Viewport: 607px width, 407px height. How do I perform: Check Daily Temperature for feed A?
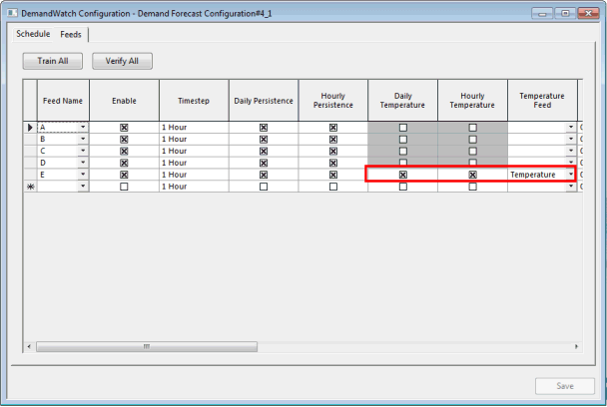403,128
